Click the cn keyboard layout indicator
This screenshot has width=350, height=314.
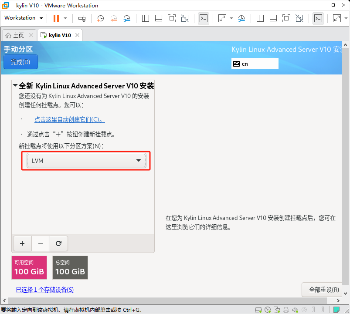pyautogui.click(x=255, y=64)
